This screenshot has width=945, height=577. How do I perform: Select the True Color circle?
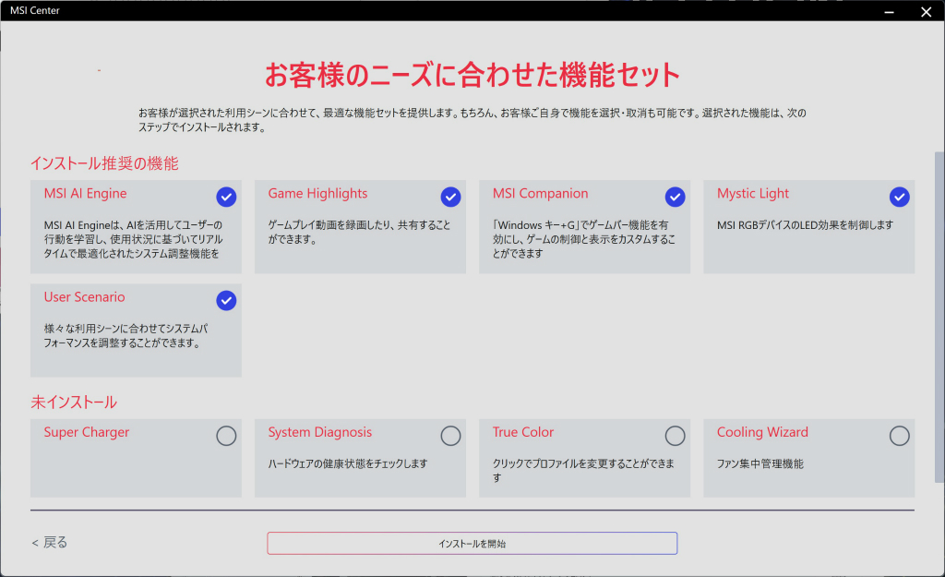675,436
